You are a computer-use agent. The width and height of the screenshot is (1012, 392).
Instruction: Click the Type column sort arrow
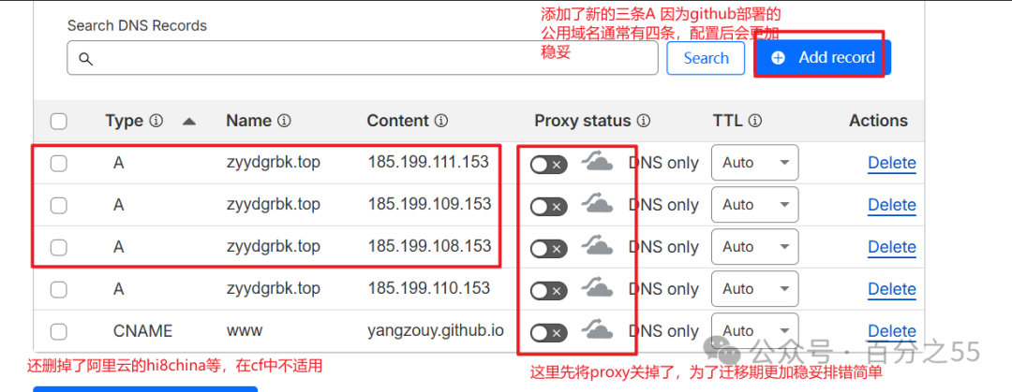[x=189, y=121]
